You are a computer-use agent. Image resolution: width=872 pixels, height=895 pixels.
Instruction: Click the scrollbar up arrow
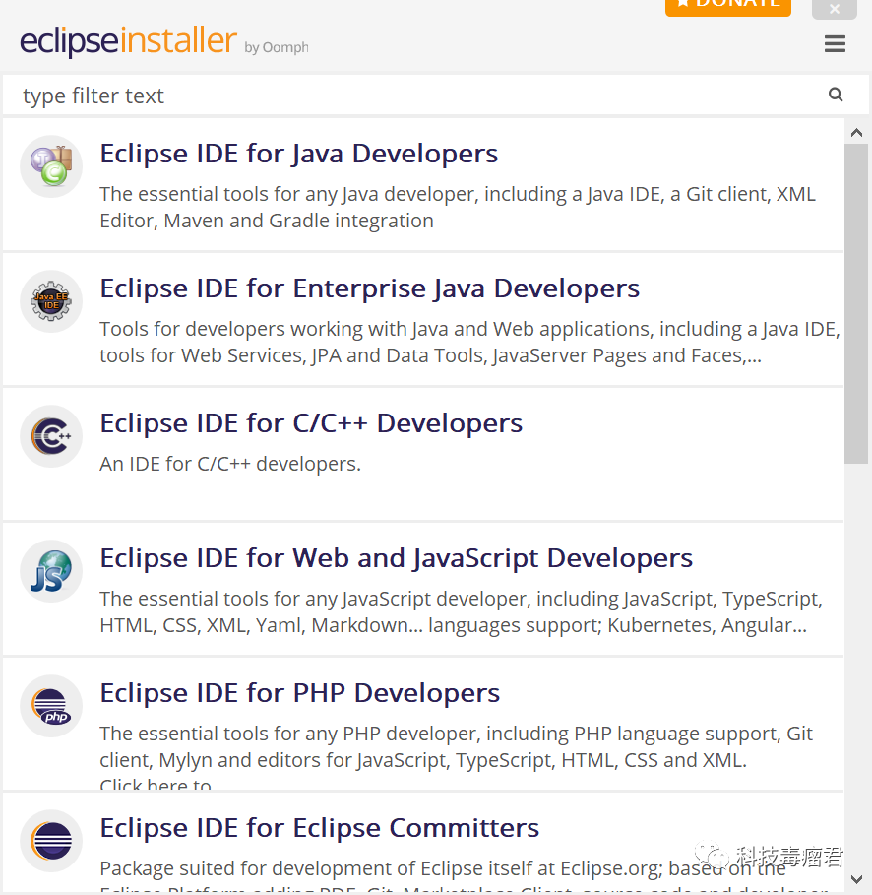[856, 133]
